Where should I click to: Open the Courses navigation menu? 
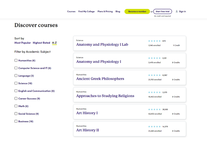coord(71,11)
